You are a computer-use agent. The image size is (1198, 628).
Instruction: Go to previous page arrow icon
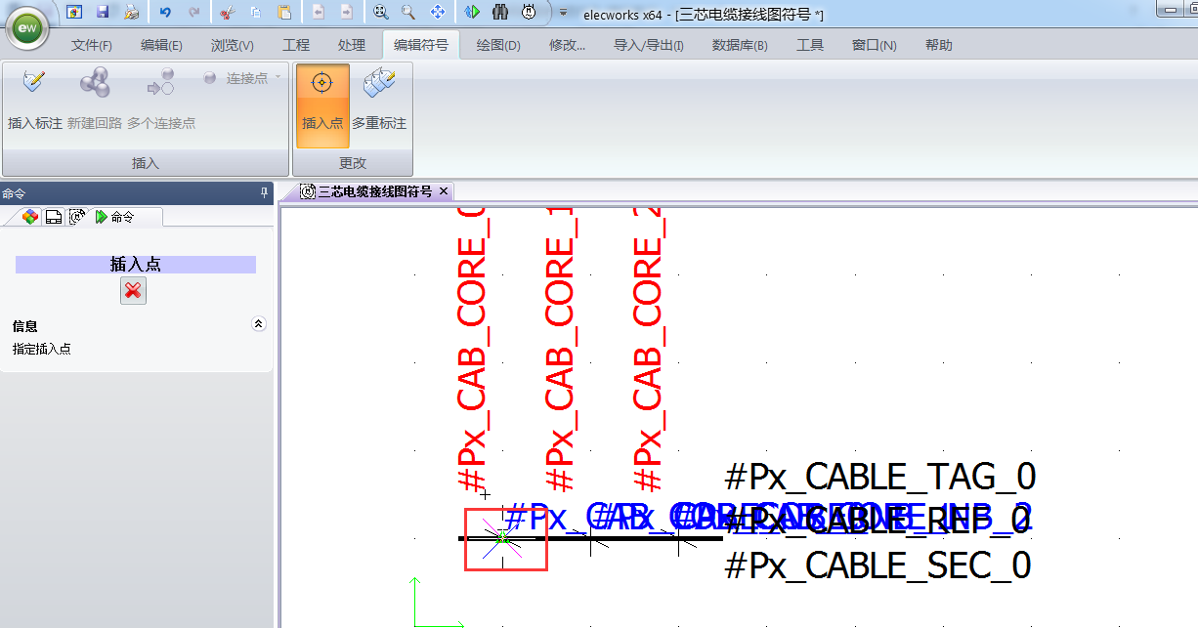click(319, 12)
